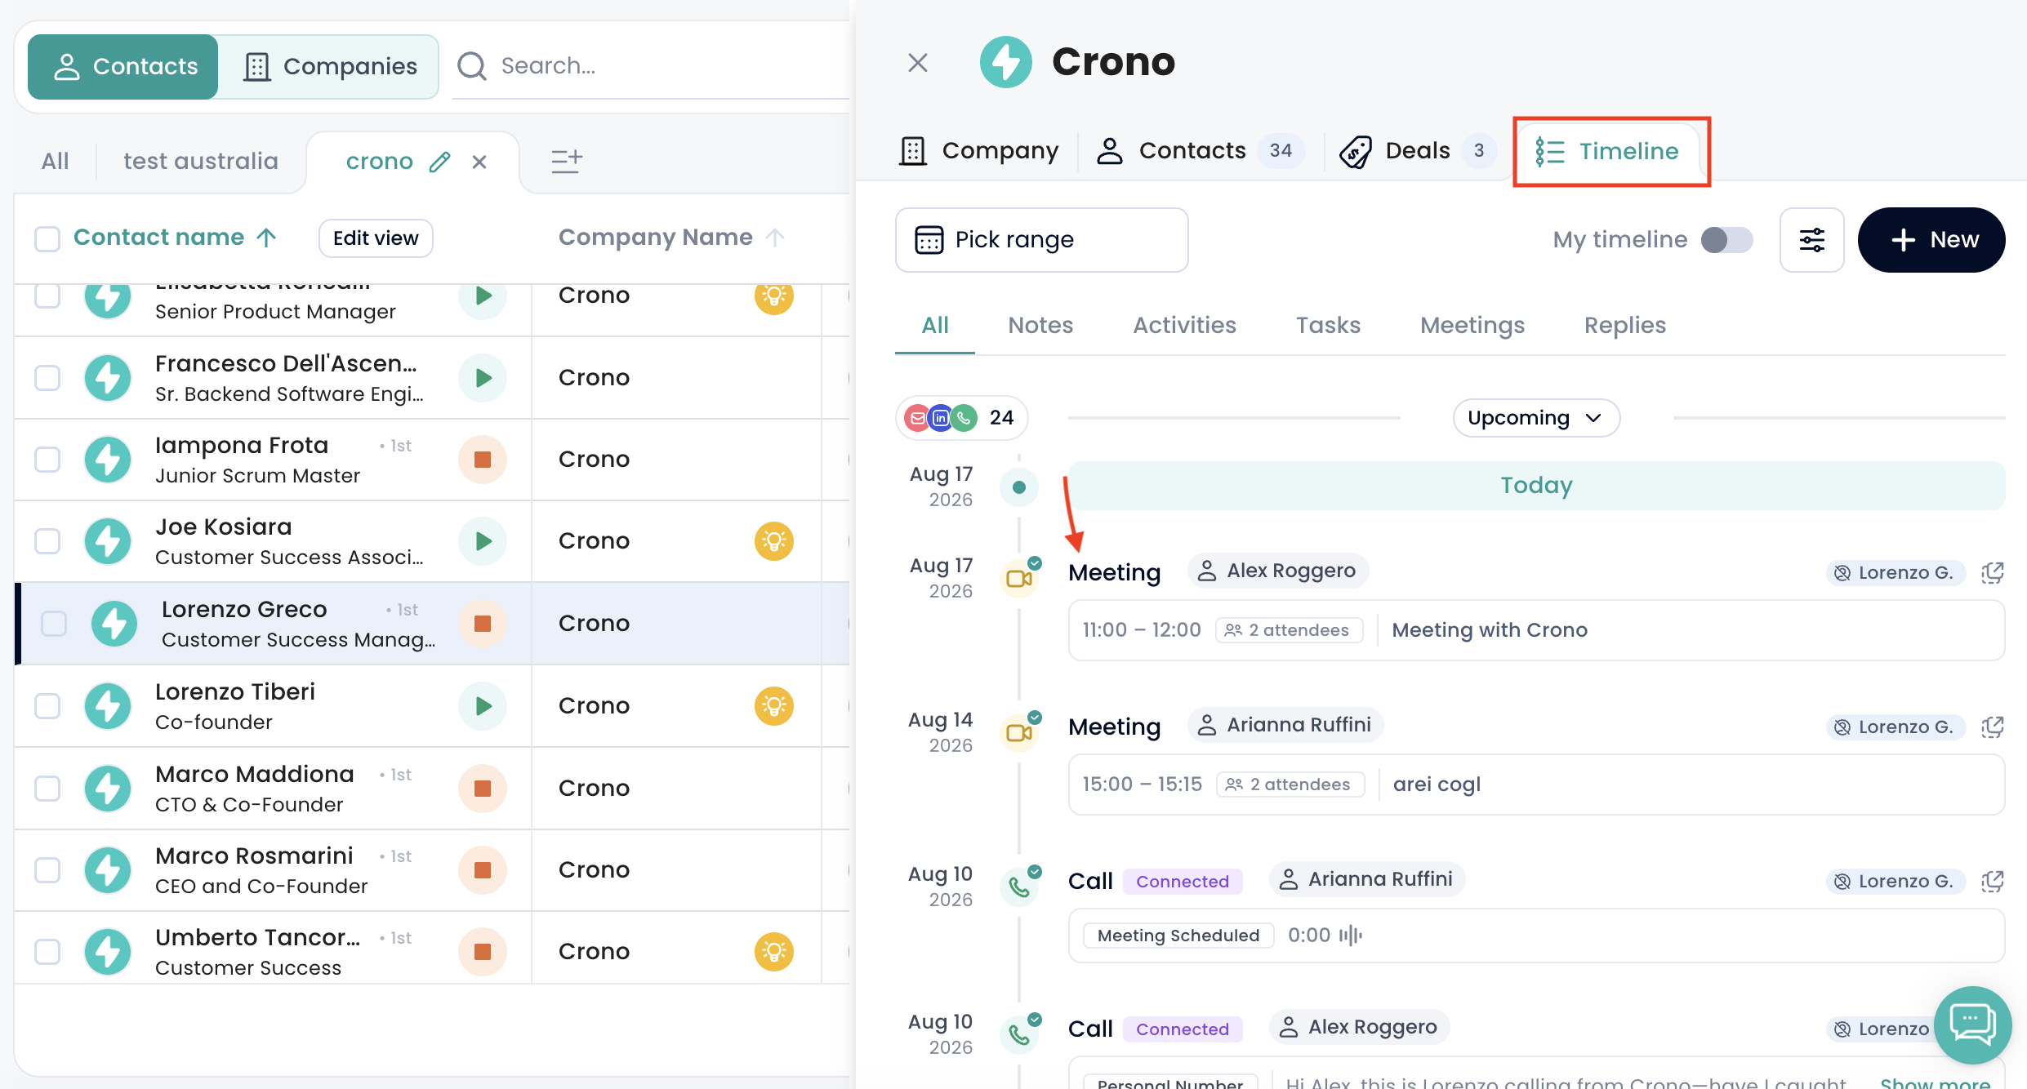Start the sequence for Joe Kosiara with the play icon
The width and height of the screenshot is (2027, 1089).
click(x=483, y=541)
